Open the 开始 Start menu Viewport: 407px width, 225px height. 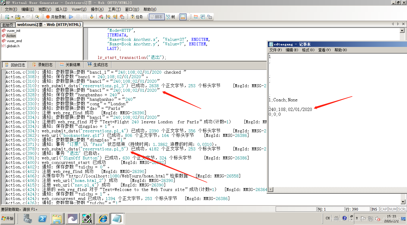pyautogui.click(x=8, y=219)
